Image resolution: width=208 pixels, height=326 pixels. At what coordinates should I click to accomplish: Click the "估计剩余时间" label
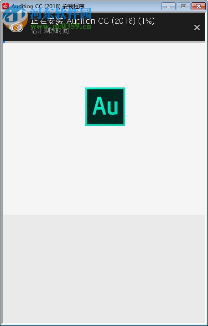[x=50, y=31]
